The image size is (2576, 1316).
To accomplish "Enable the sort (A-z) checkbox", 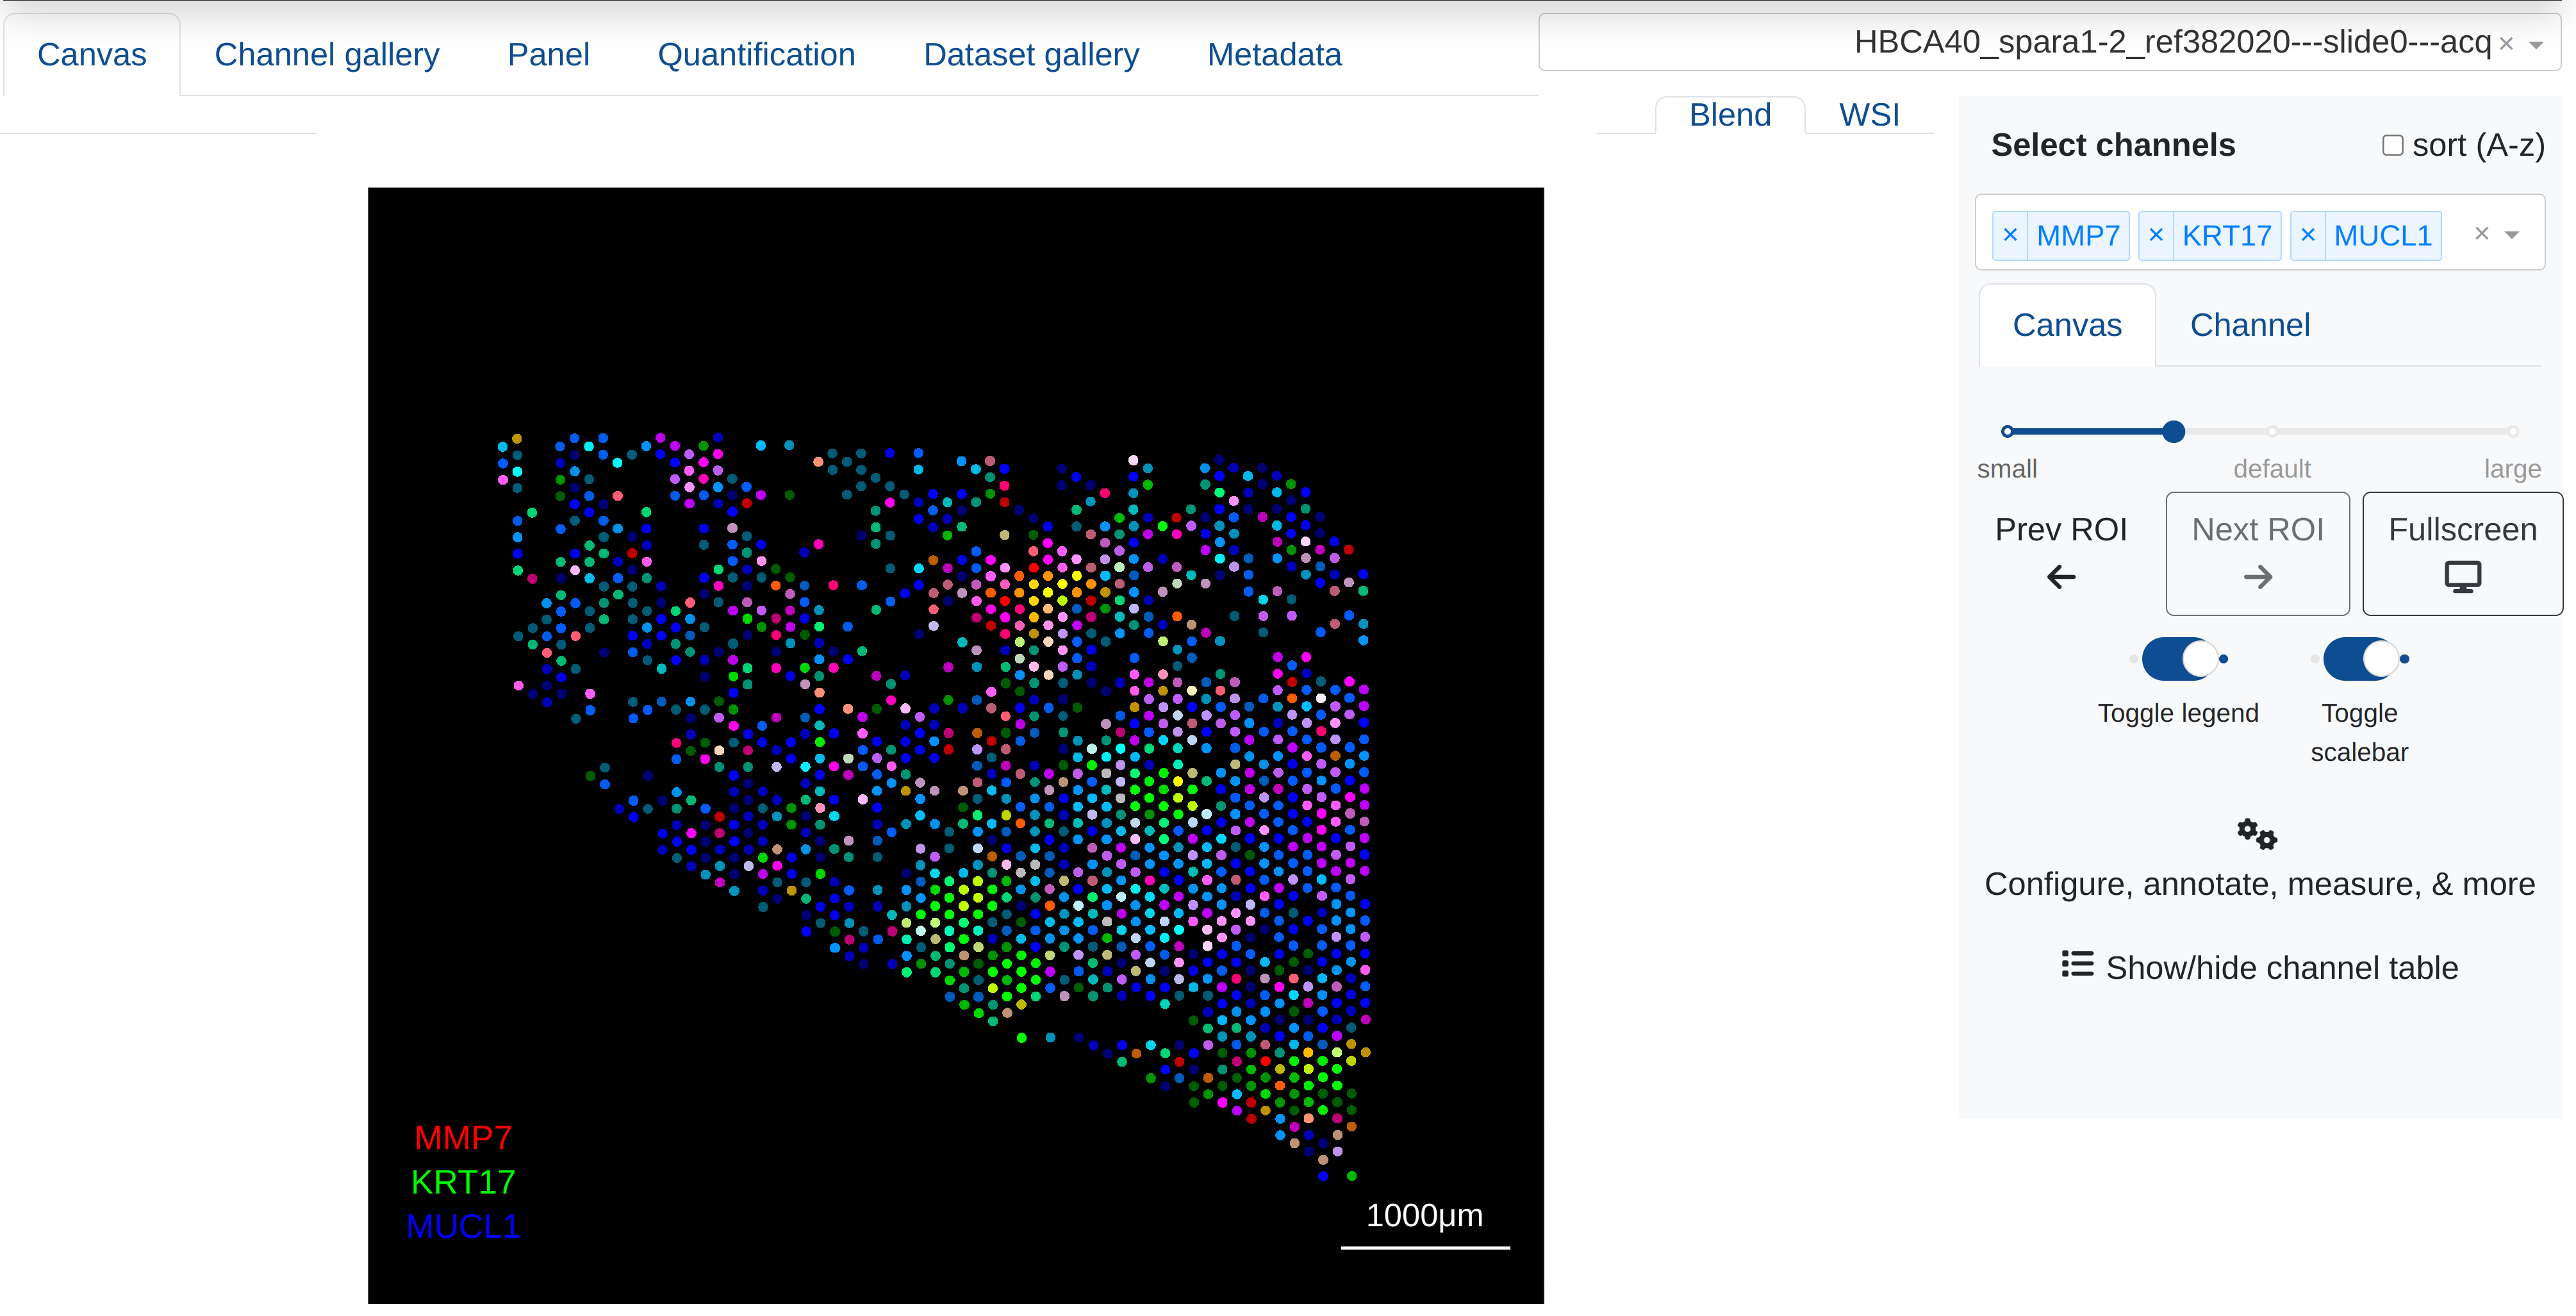I will (2392, 146).
